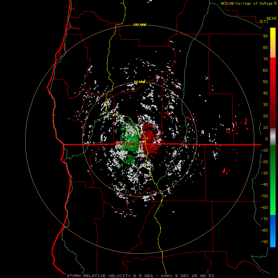The height and width of the screenshot is (278, 278).
Task: Click the positive 40 scale value
Action: tap(265, 93)
